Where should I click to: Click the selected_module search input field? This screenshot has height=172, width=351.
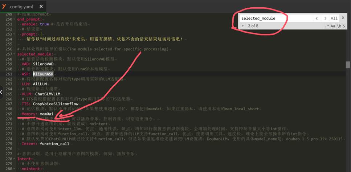click(276, 19)
